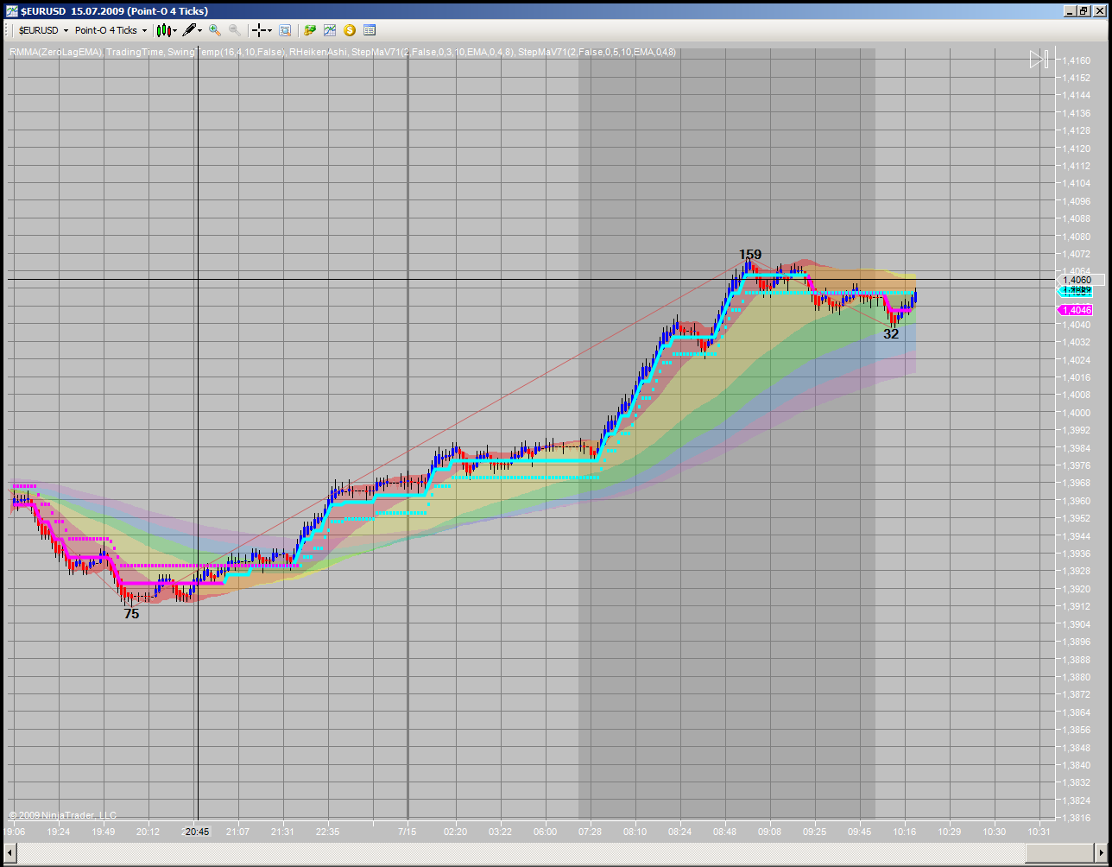Open the chart trader icon
The width and height of the screenshot is (1112, 867).
tap(310, 30)
